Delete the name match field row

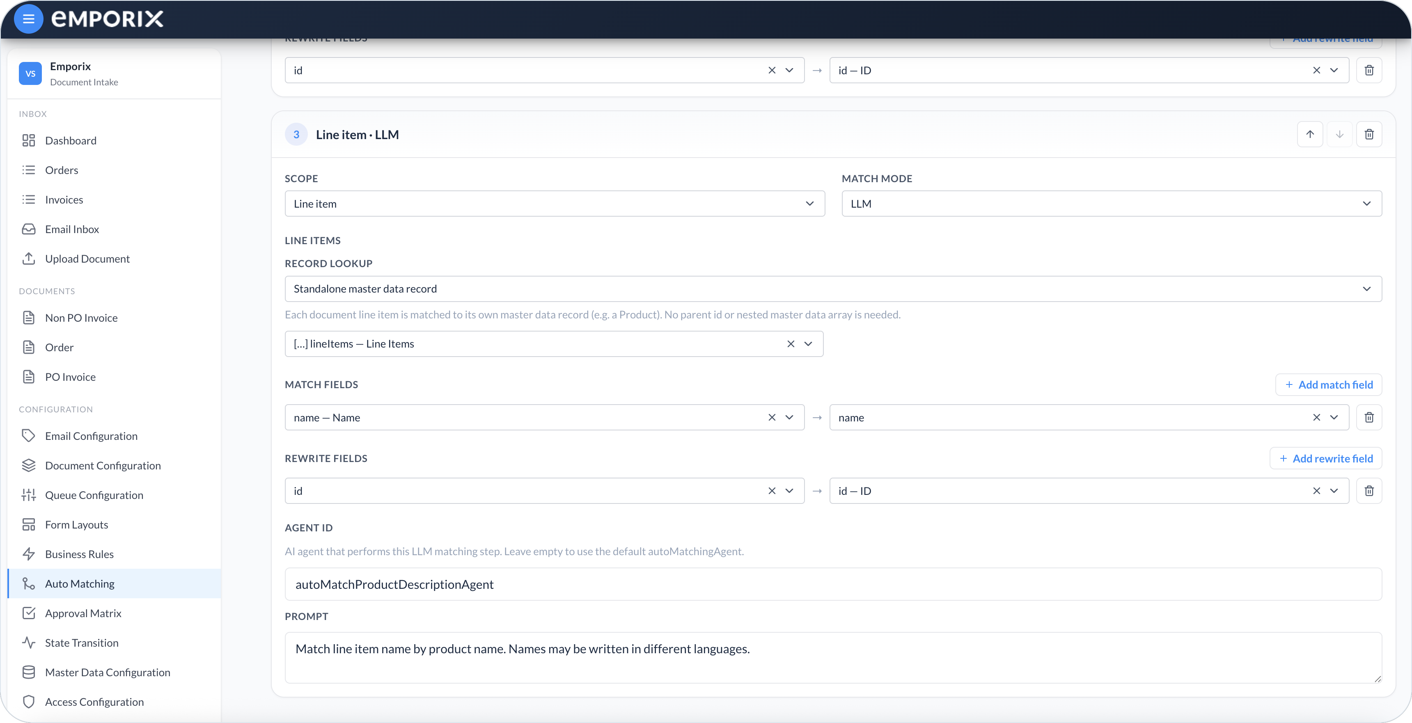[x=1369, y=417]
